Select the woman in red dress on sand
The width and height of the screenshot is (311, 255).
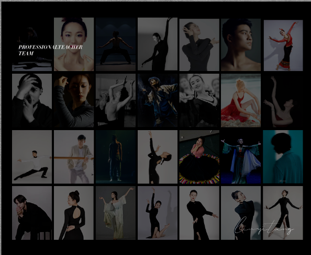(x=241, y=100)
